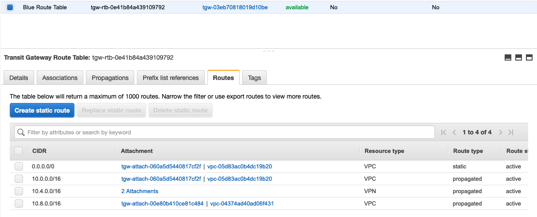The height and width of the screenshot is (217, 537).
Task: Open the Prefix list references tab
Action: click(171, 78)
